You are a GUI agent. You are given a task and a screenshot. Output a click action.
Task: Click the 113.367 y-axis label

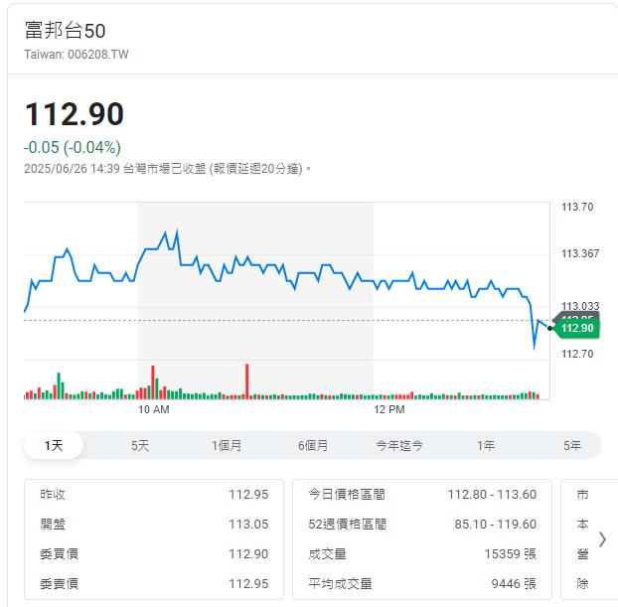click(580, 253)
